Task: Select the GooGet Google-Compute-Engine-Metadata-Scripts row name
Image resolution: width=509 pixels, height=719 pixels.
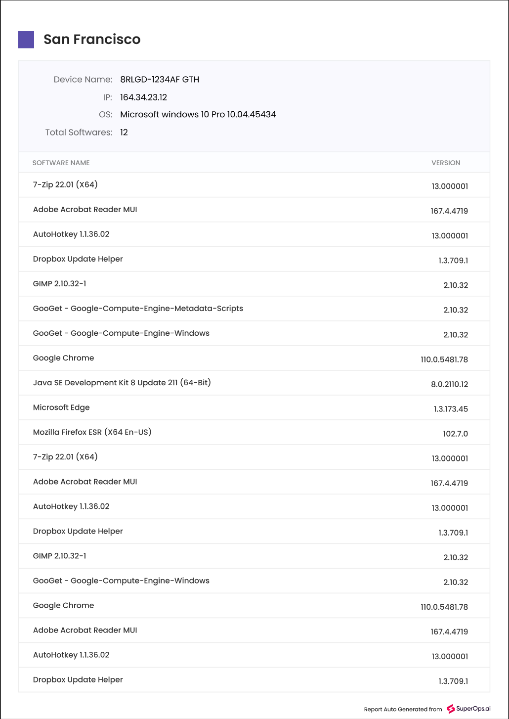Action: [138, 309]
